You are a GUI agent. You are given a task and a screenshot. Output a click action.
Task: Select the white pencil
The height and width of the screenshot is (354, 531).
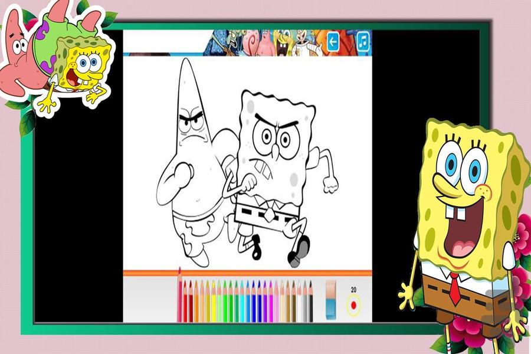[x=299, y=301]
